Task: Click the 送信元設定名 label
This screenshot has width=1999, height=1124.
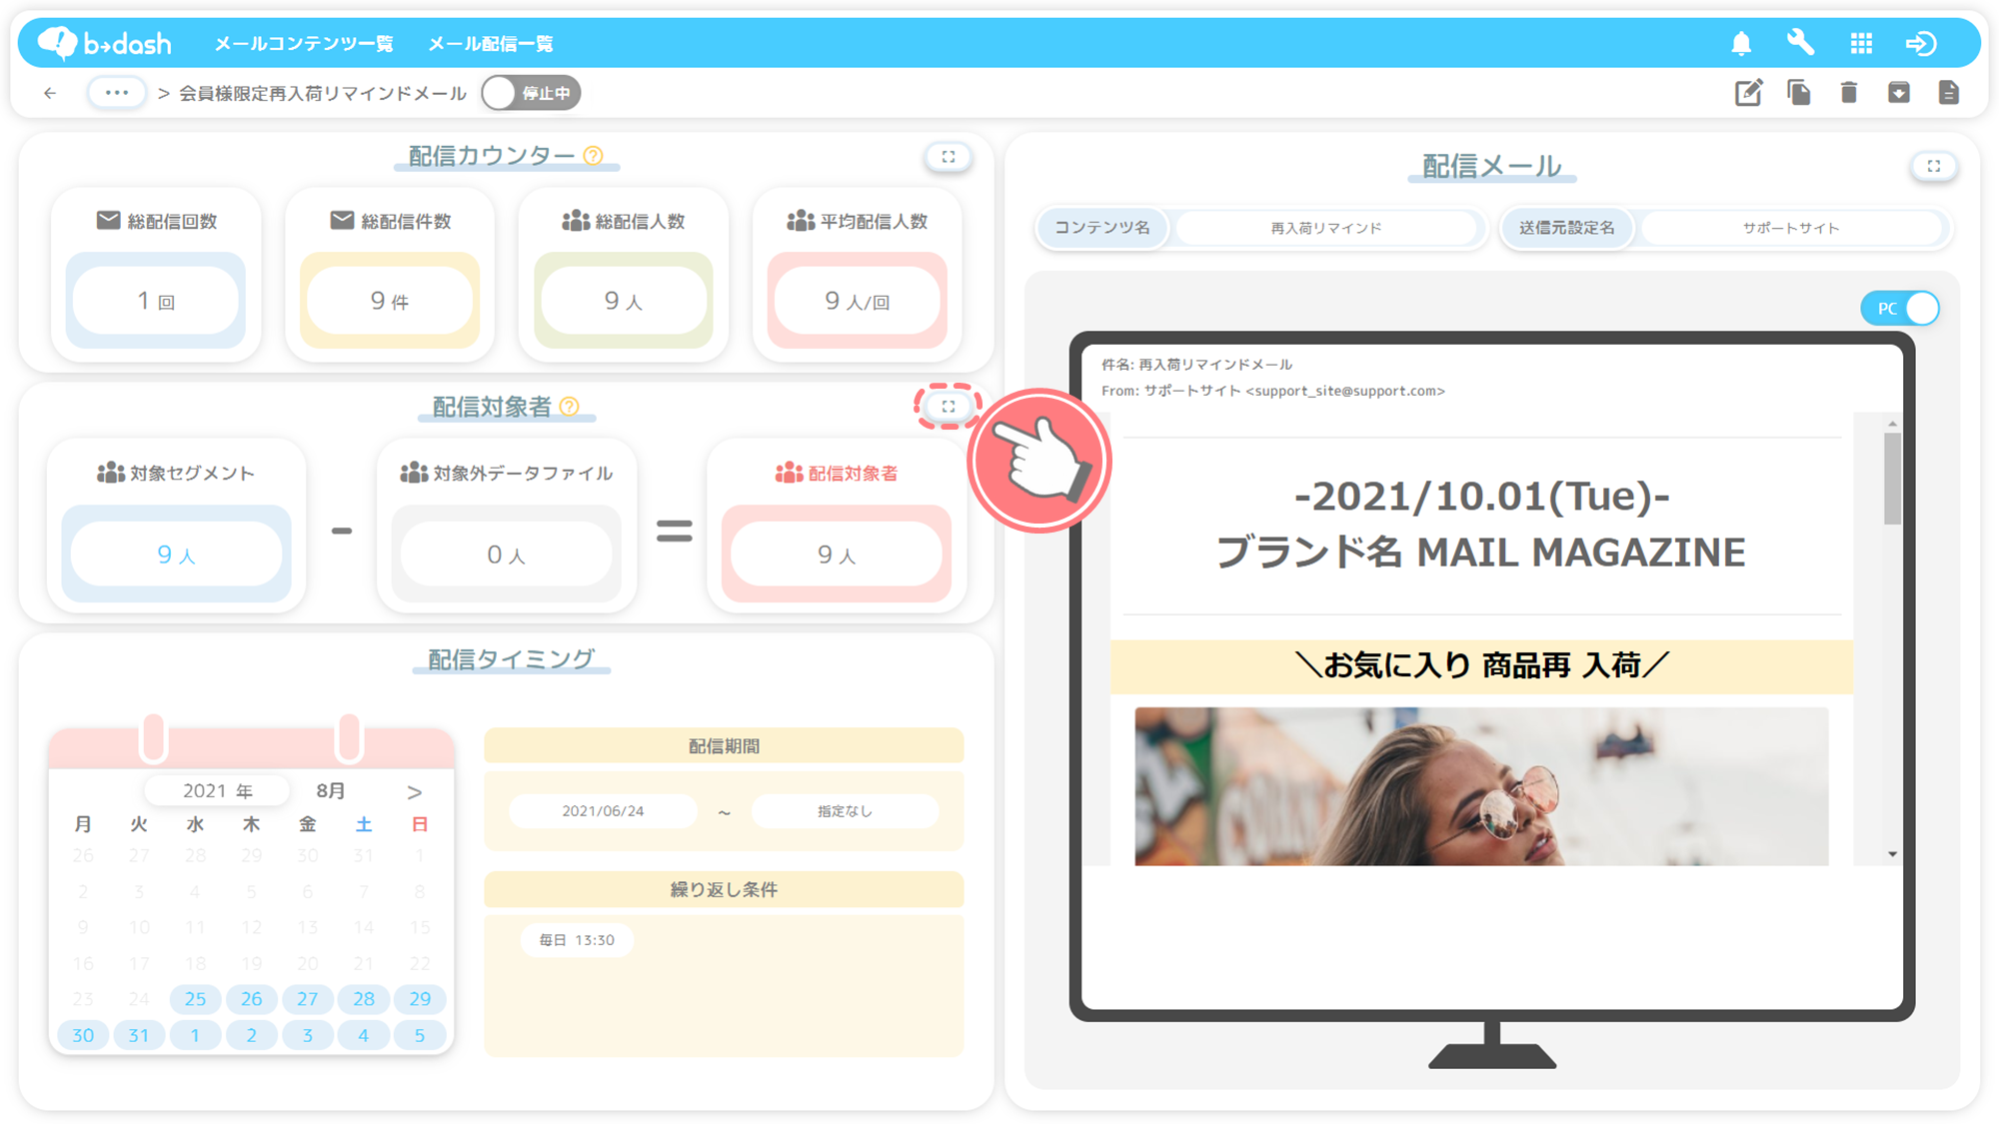Action: pos(1566,228)
